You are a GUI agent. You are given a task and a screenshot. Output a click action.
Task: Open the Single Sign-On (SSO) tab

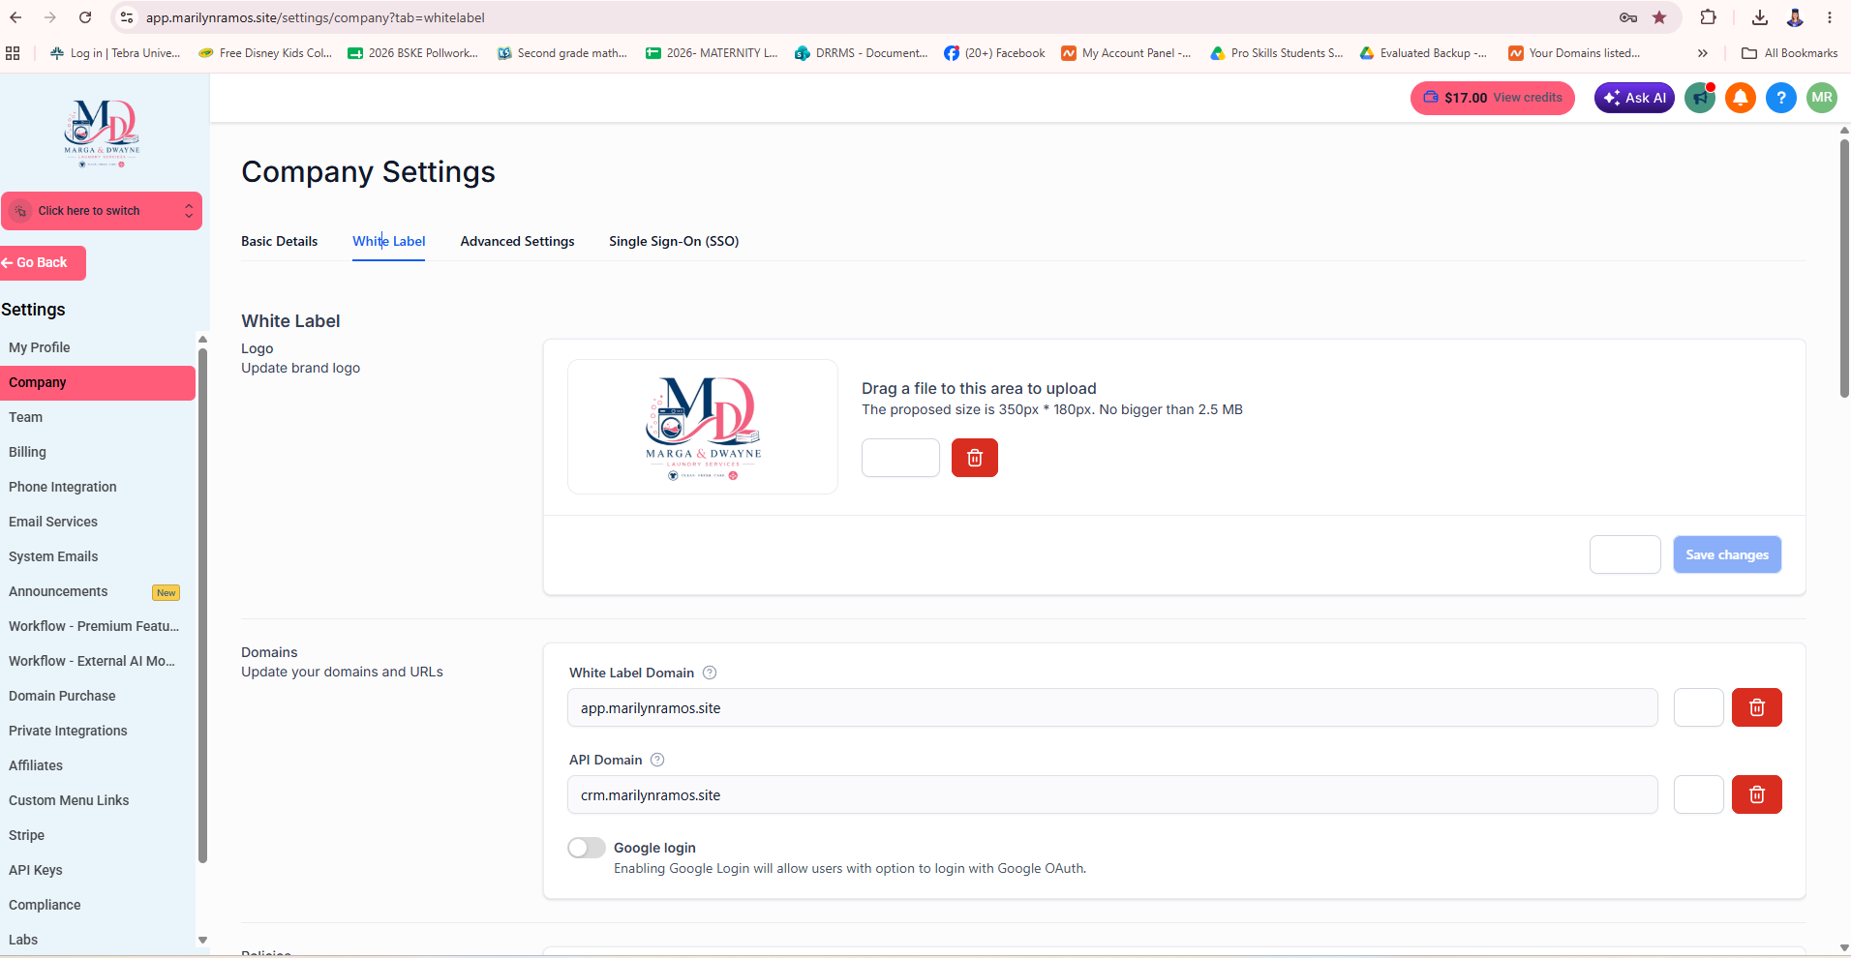[x=674, y=241]
